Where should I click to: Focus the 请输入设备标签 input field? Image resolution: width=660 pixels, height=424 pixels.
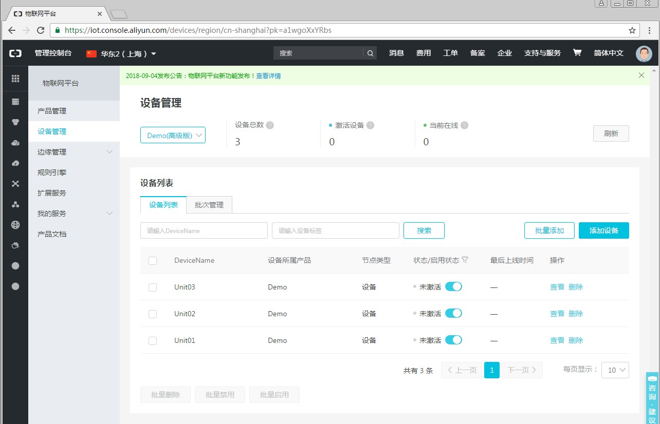[336, 230]
